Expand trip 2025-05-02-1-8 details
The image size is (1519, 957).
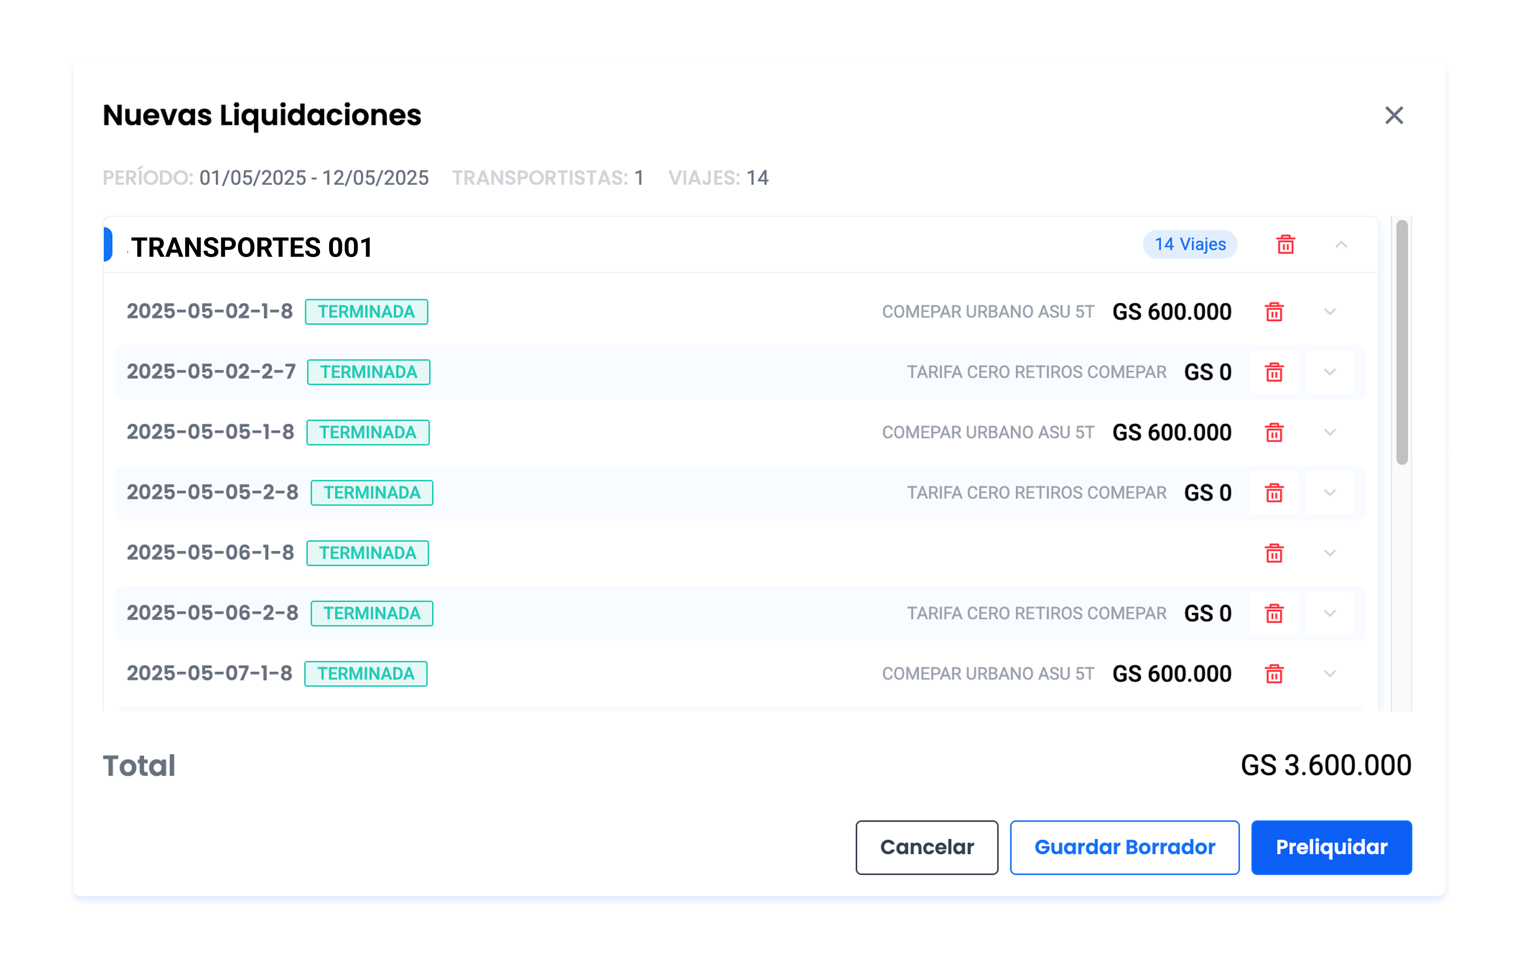[x=1329, y=311]
